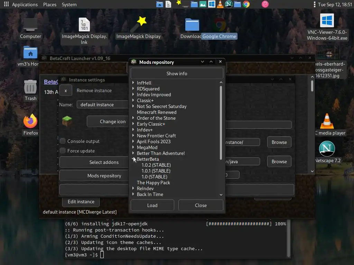The width and height of the screenshot is (354, 265).
Task: Click the Show info button
Action: tap(177, 73)
